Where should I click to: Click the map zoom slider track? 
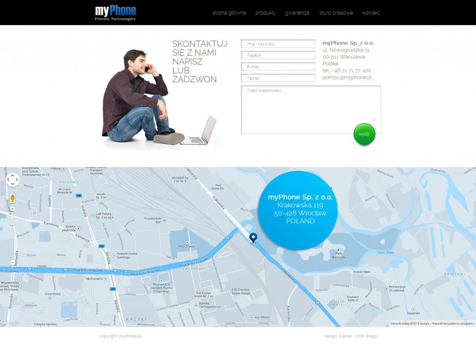click(x=13, y=236)
